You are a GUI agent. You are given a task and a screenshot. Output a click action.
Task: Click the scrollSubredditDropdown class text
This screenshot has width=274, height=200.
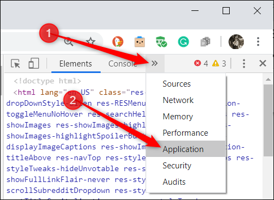point(58,191)
